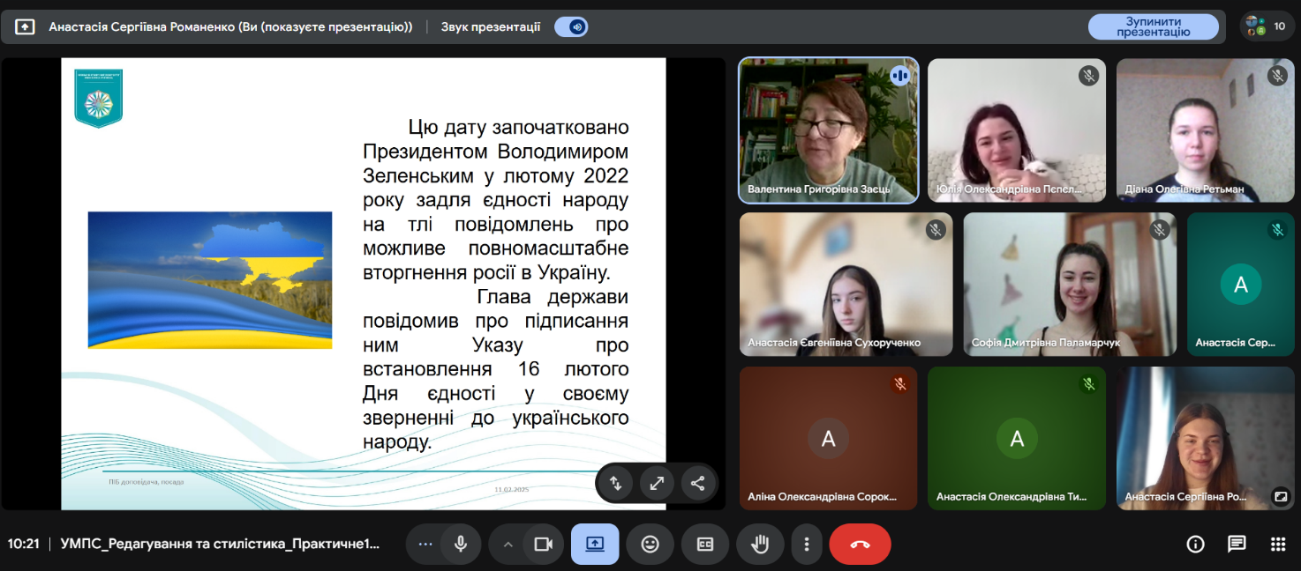Image resolution: width=1301 pixels, height=571 pixels.
Task: Open audio settings via three horizontal dots
Action: click(x=425, y=545)
